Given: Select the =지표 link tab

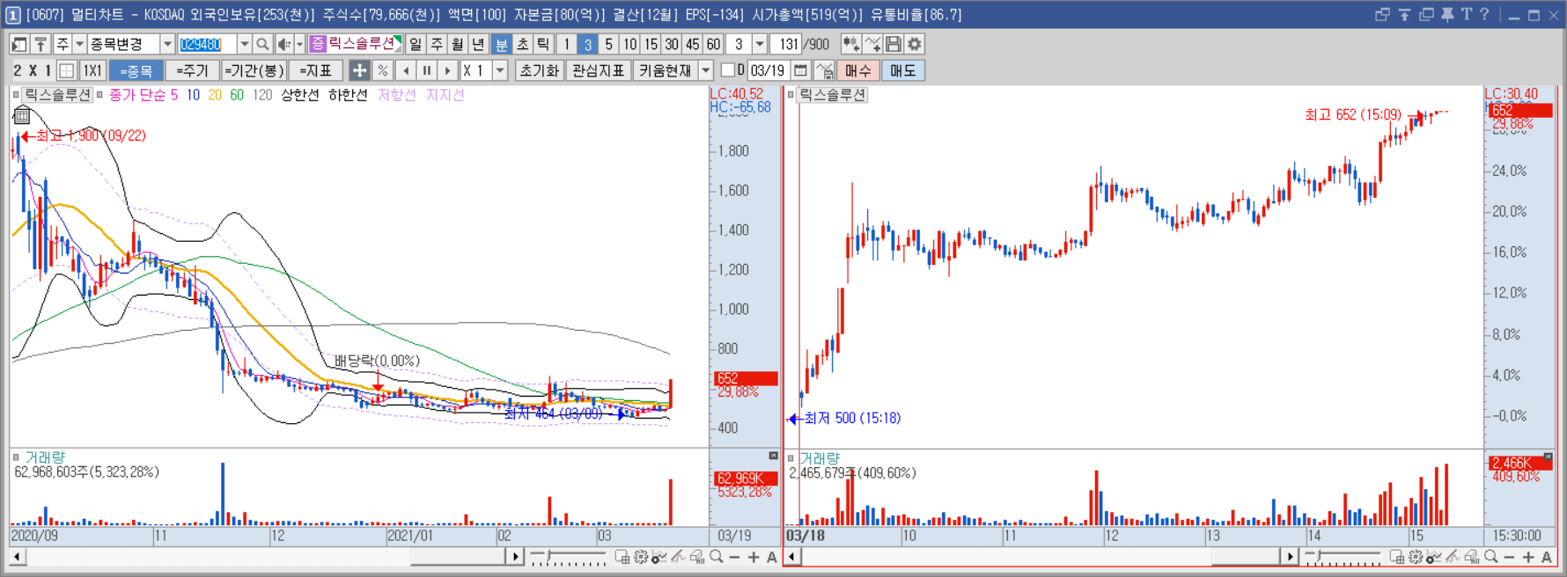Looking at the screenshot, I should point(315,70).
